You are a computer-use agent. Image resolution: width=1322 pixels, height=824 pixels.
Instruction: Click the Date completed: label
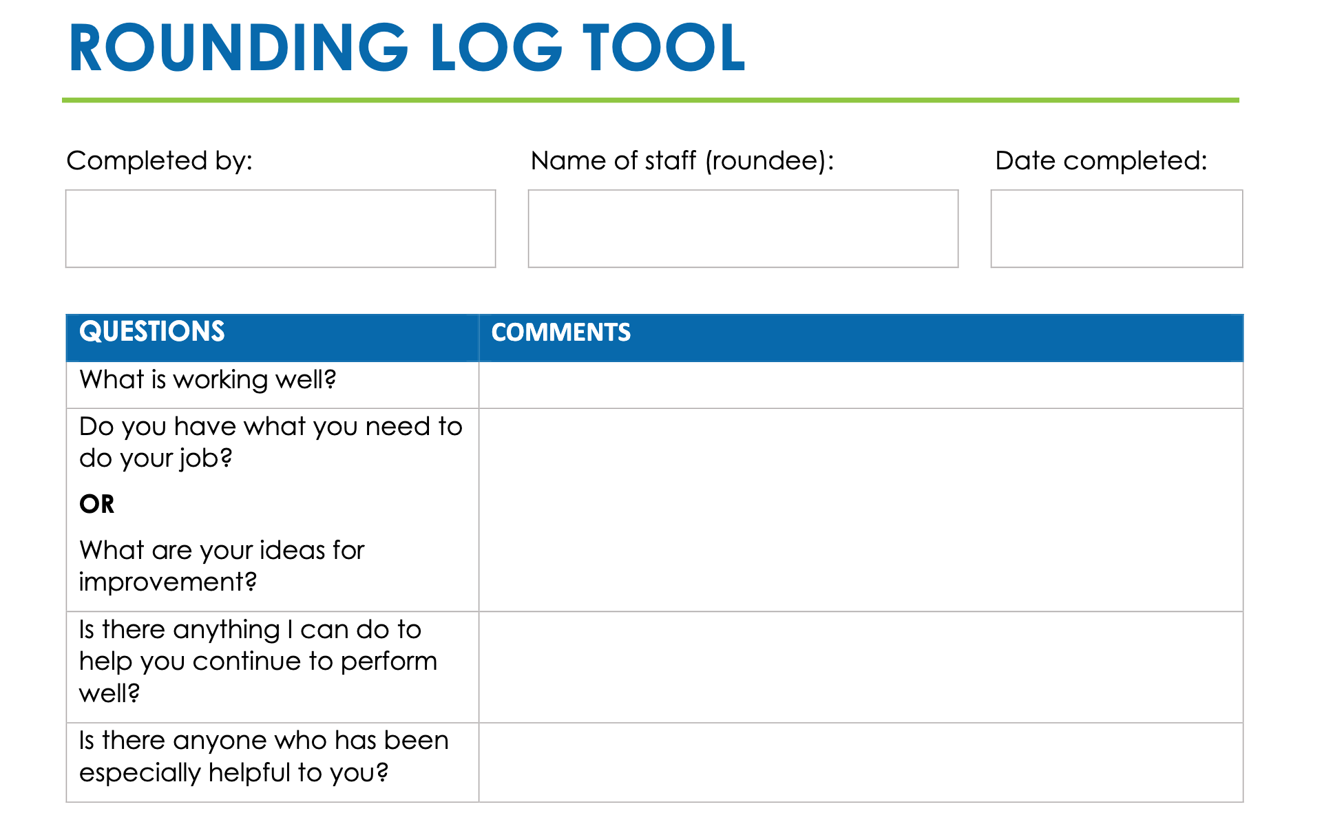click(x=1101, y=160)
